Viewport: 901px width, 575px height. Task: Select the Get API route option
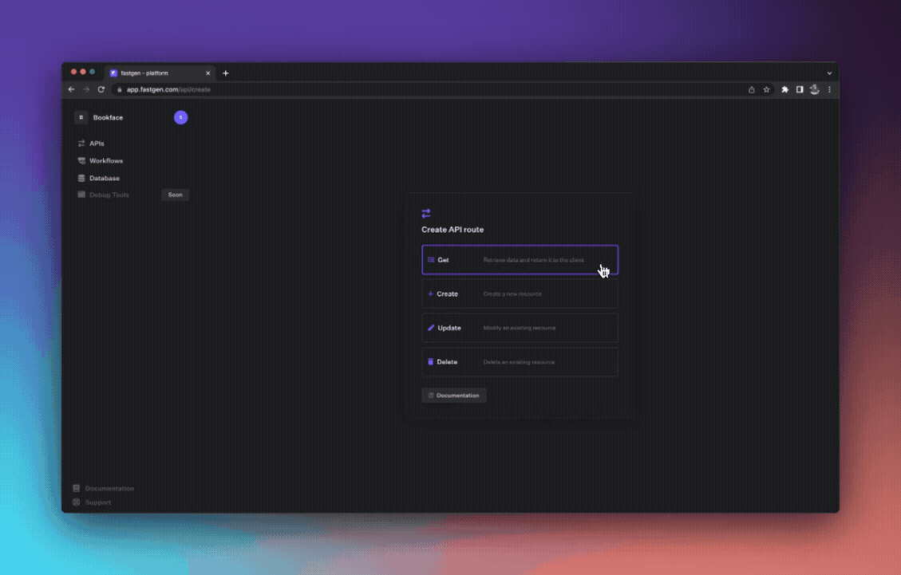[x=519, y=260]
